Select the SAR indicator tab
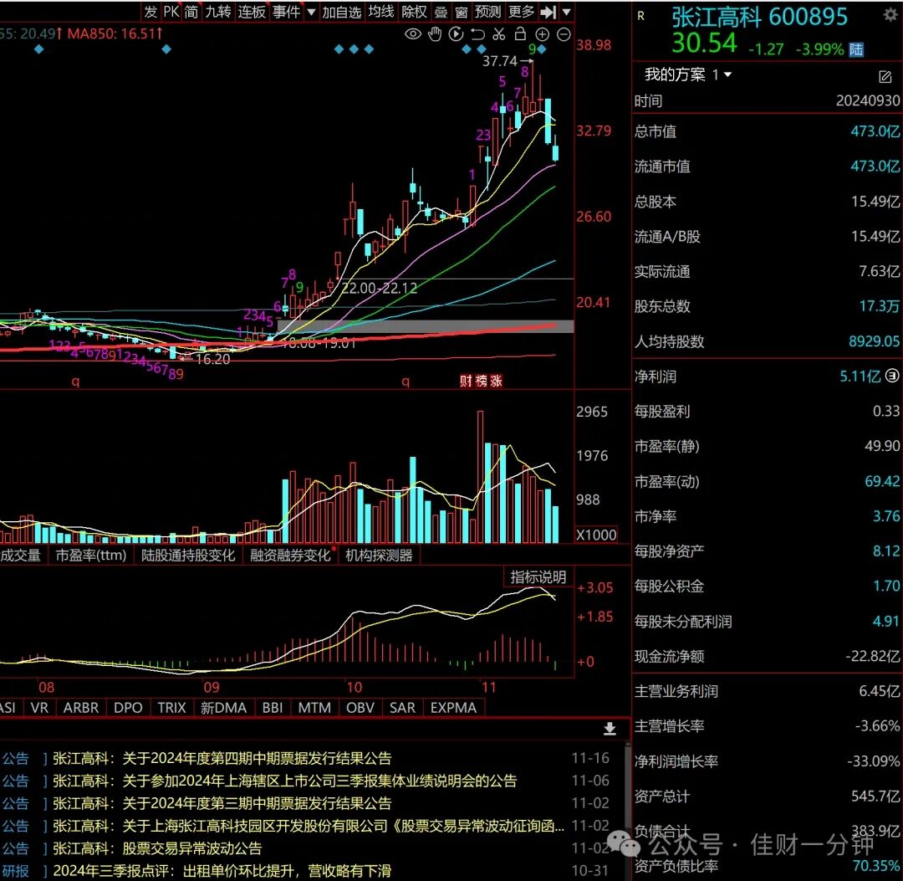Viewport: 903px width, 881px height. (402, 708)
